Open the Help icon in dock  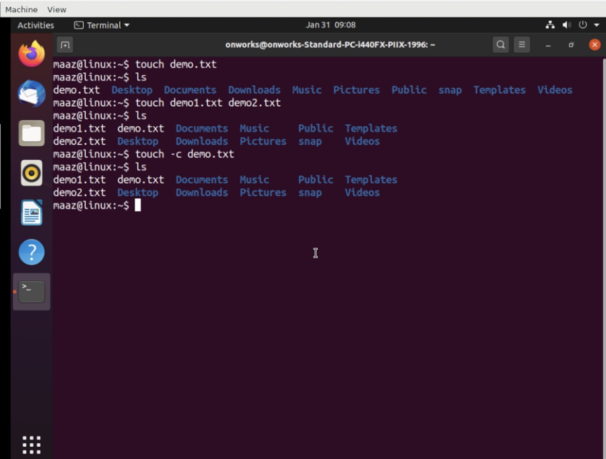tap(32, 252)
